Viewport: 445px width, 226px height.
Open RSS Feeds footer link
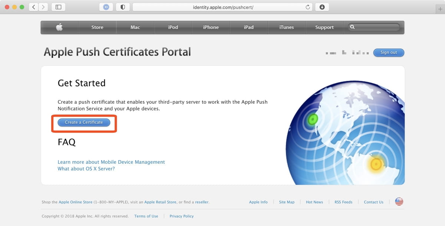click(343, 202)
